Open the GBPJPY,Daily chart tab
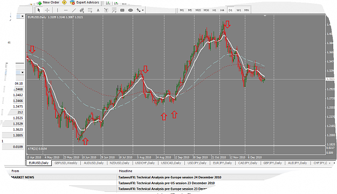This screenshot has height=194, width=337. [x=272, y=163]
